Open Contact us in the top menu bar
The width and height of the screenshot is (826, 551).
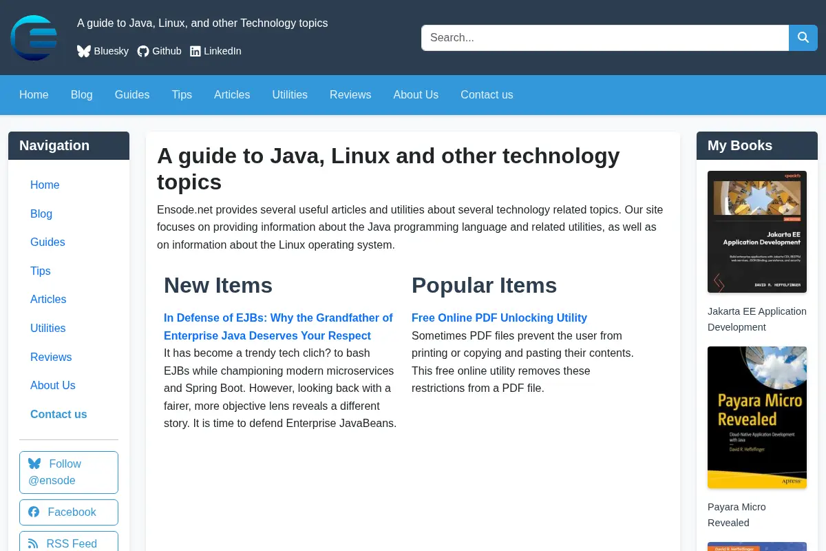point(487,95)
